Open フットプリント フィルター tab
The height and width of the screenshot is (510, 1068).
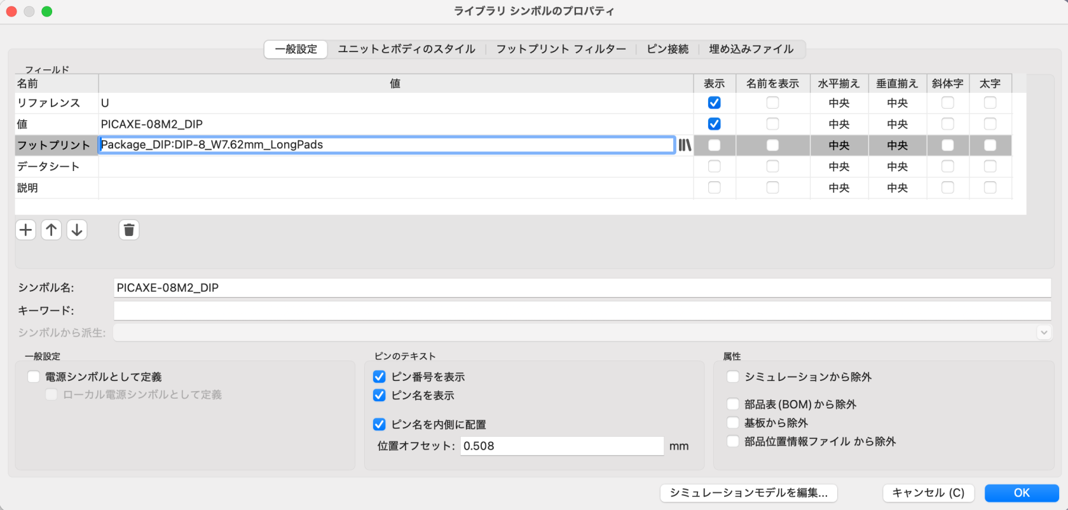click(x=561, y=49)
